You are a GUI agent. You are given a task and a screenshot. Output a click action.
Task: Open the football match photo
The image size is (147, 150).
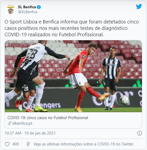(73, 76)
